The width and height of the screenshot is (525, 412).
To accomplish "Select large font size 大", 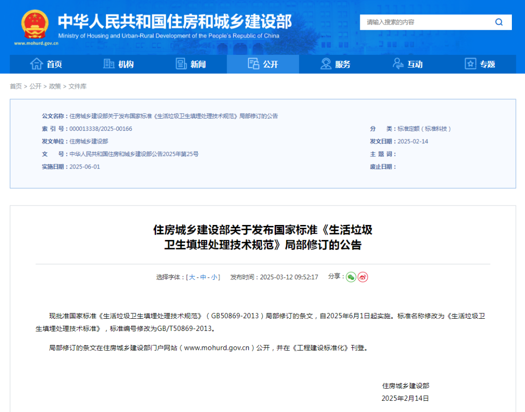I will [x=192, y=277].
